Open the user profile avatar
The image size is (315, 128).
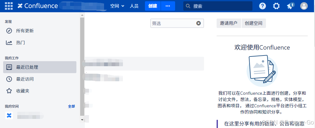tap(304, 6)
